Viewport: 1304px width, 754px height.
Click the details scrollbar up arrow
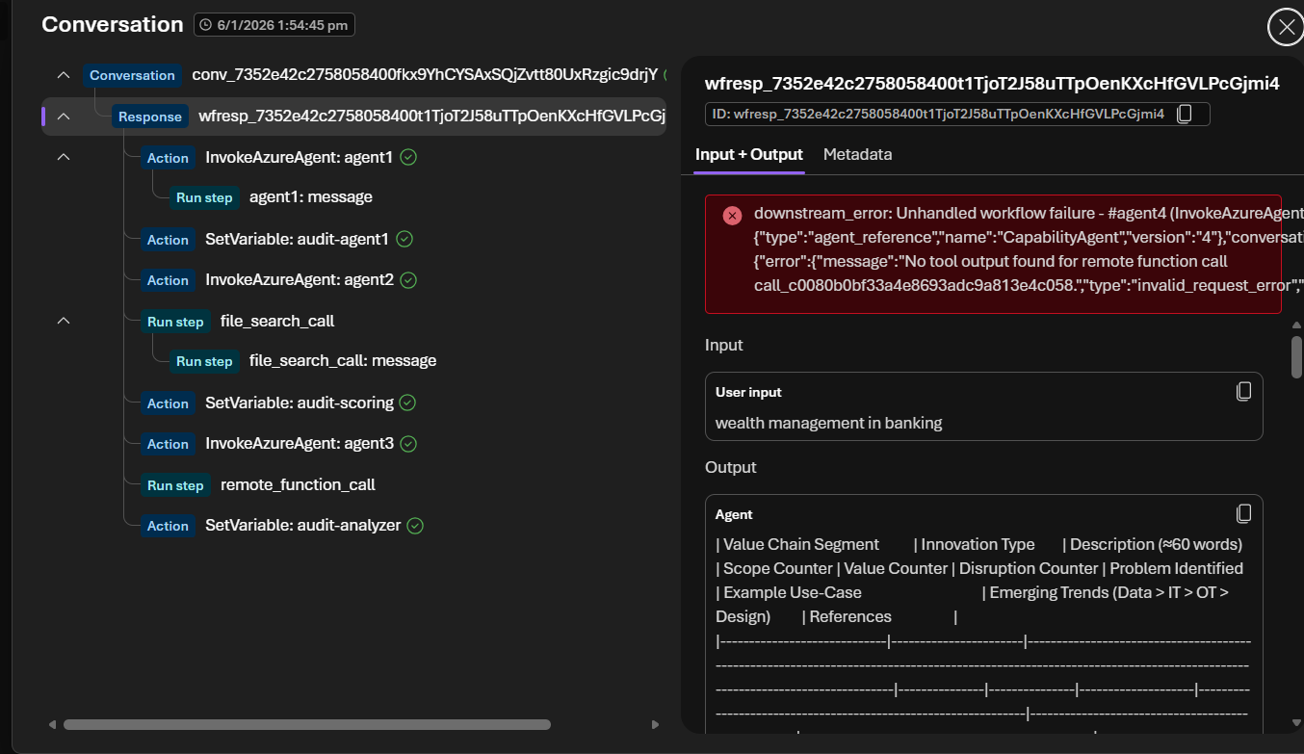(x=1296, y=325)
